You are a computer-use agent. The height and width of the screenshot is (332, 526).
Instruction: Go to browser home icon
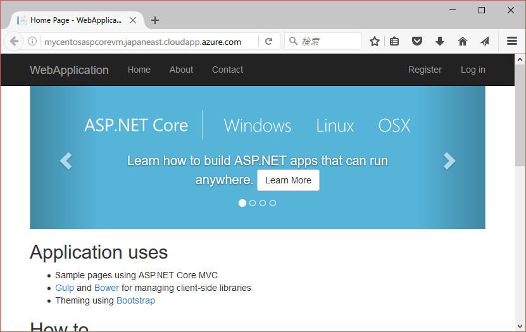click(463, 41)
